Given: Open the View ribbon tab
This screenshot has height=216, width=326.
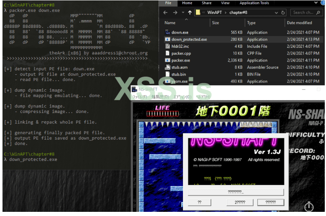Looking at the screenshot, I should click(x=225, y=3).
